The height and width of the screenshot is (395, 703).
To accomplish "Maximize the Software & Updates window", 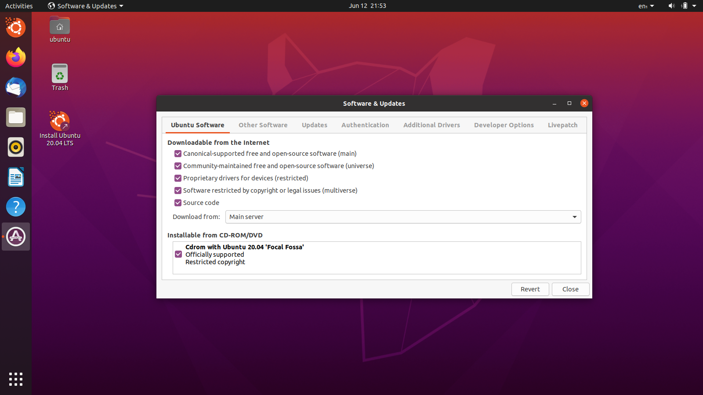I will pyautogui.click(x=569, y=104).
